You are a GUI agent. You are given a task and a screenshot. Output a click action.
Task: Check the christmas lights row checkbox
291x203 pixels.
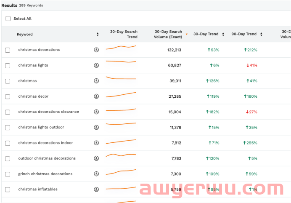point(8,66)
